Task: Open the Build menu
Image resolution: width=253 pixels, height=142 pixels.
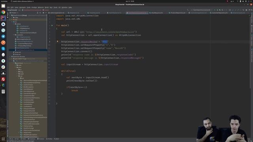Action: (47, 7)
